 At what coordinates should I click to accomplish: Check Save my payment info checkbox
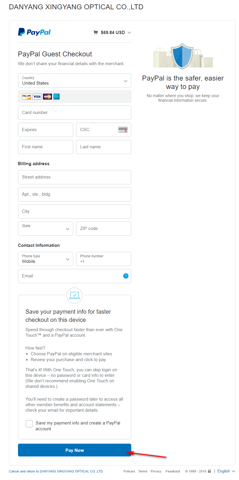tap(29, 424)
